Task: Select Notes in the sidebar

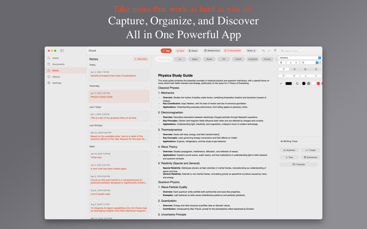Action: 66,71
